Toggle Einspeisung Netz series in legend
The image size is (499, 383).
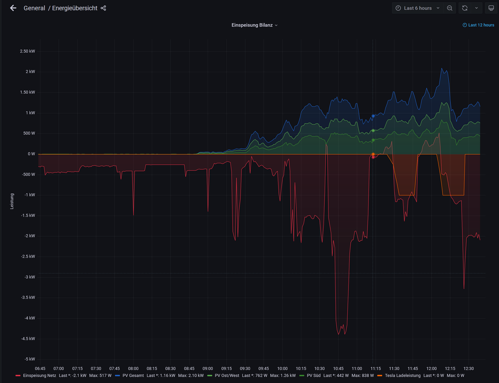pos(40,376)
